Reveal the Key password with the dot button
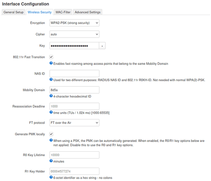The width and height of the screenshot is (211, 181). (102, 46)
